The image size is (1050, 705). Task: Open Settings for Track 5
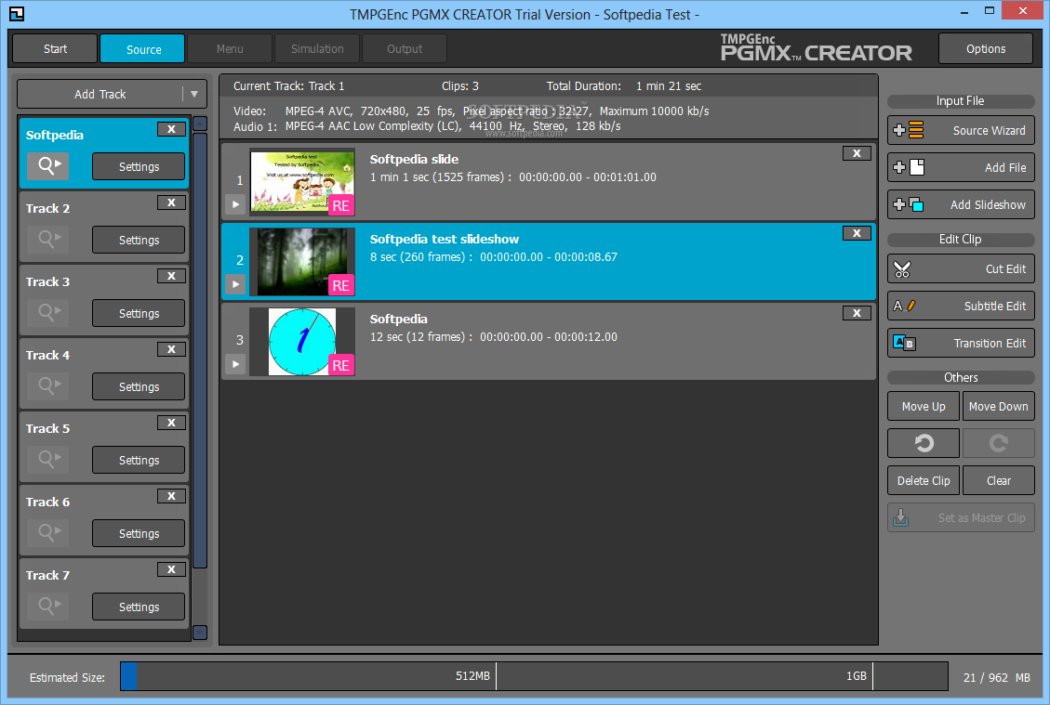tap(139, 460)
